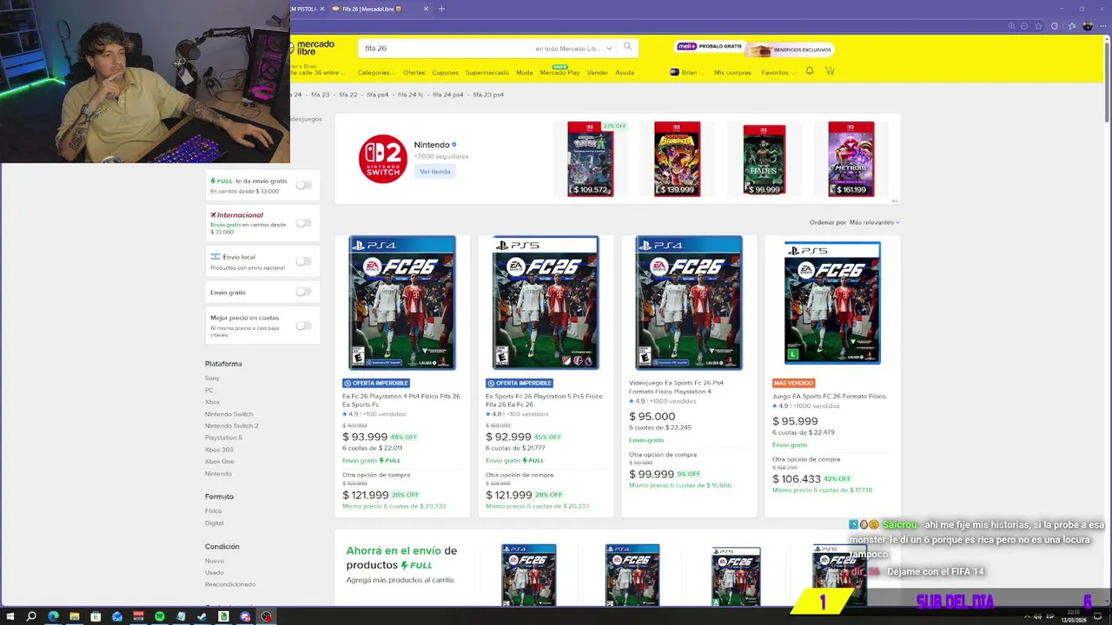
Task: Open Spotify from the taskbar
Action: [x=160, y=616]
